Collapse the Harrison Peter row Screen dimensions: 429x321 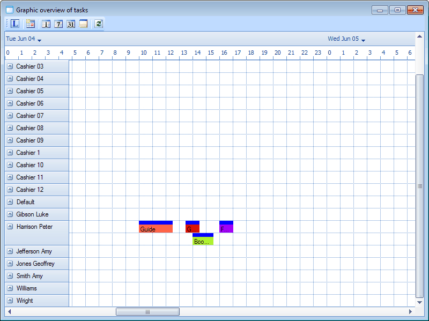(10, 227)
